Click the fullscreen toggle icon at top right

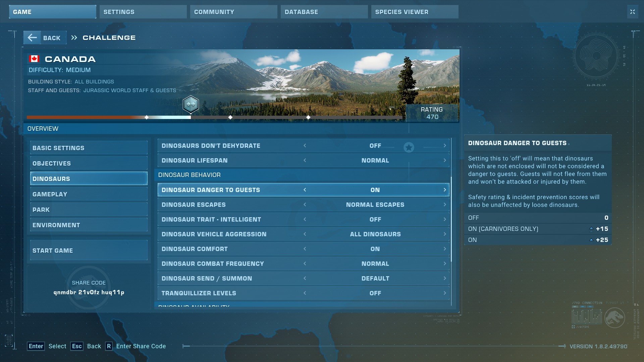point(633,12)
